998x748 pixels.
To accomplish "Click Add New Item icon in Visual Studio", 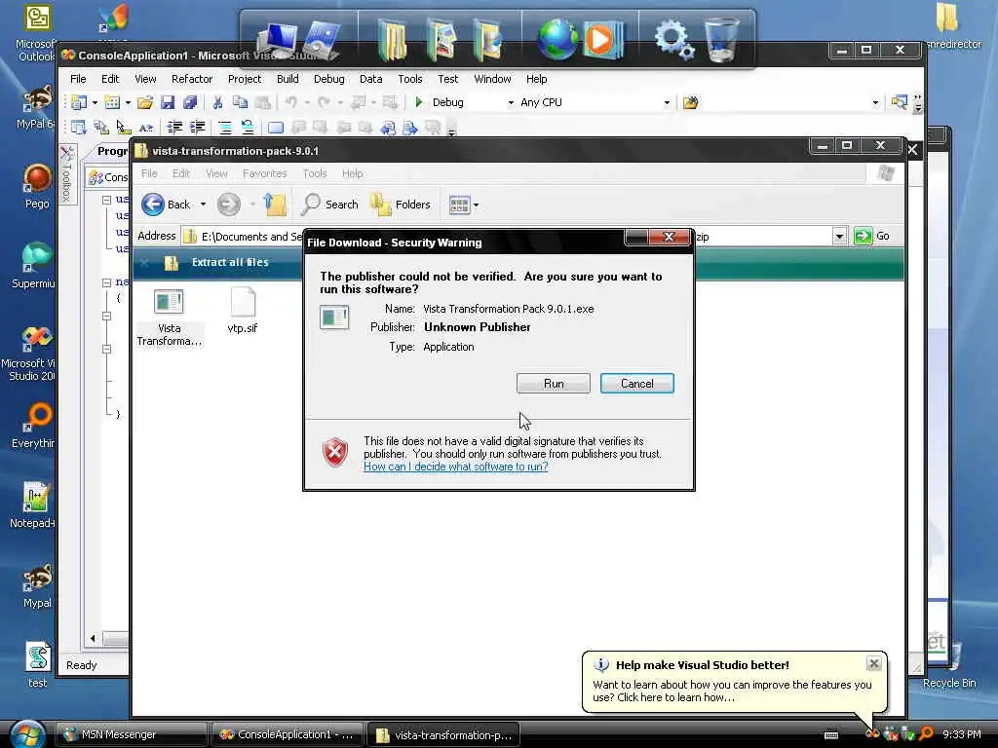I will point(112,102).
